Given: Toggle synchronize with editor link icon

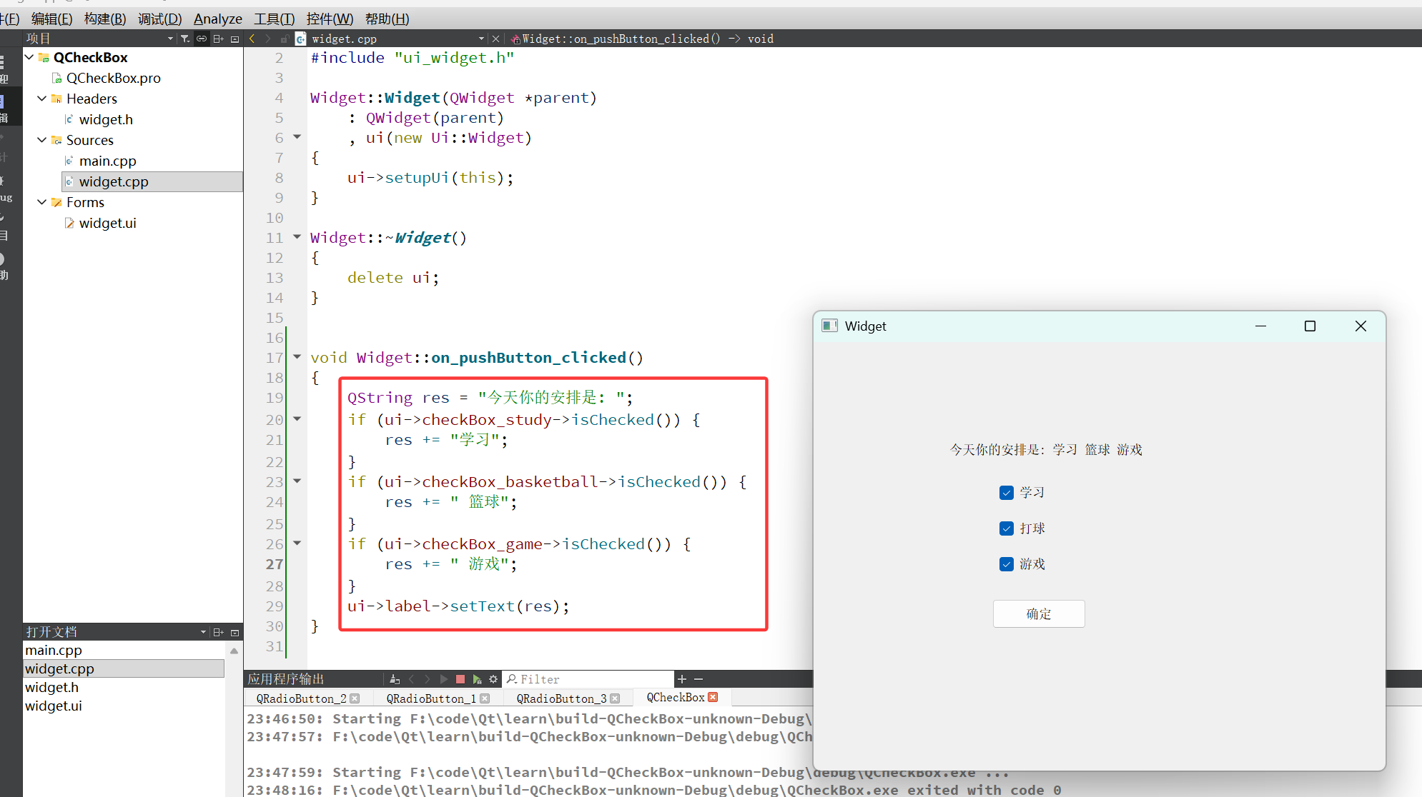Looking at the screenshot, I should 202,39.
